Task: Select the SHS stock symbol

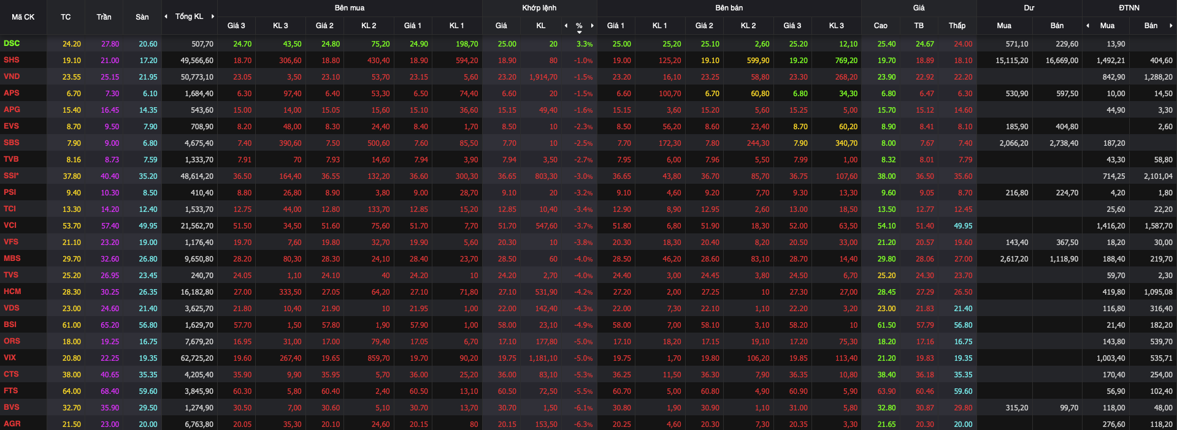Action: point(12,60)
